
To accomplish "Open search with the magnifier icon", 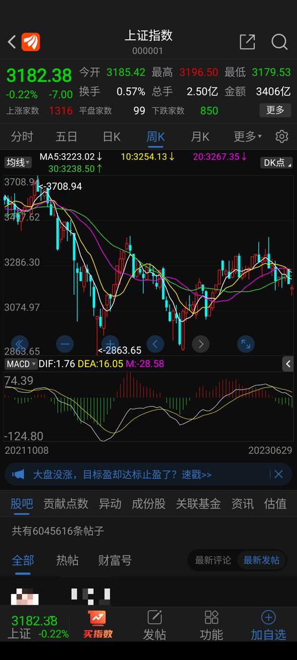I will click(x=279, y=42).
